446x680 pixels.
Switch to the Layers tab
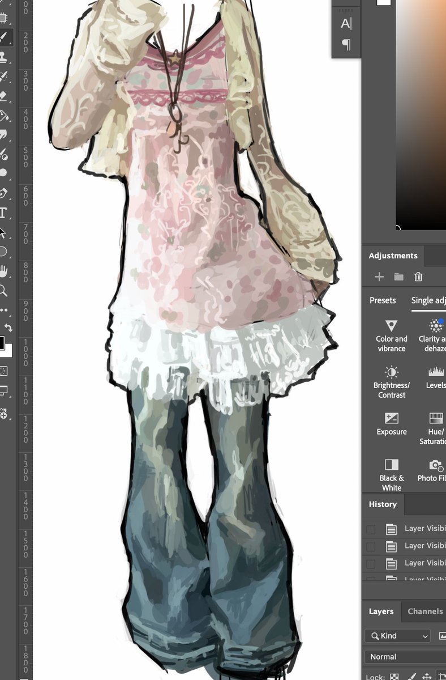pos(381,611)
